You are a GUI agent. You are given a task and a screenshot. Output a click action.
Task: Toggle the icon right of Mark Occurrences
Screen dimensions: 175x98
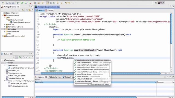tap(51, 3)
